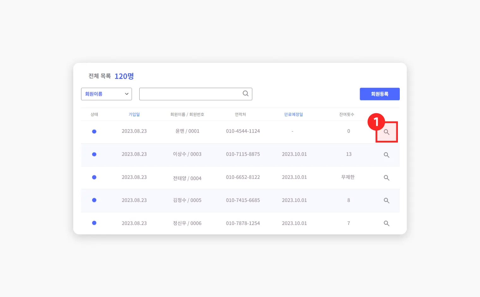The image size is (480, 297).
Task: Open details magnifier for 전태양 / 0004
Action: (x=387, y=178)
